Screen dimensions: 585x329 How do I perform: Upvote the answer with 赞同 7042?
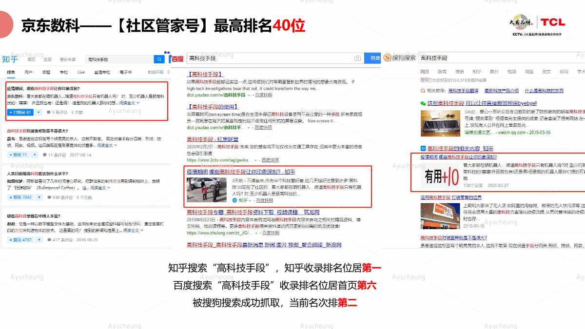pos(20,197)
